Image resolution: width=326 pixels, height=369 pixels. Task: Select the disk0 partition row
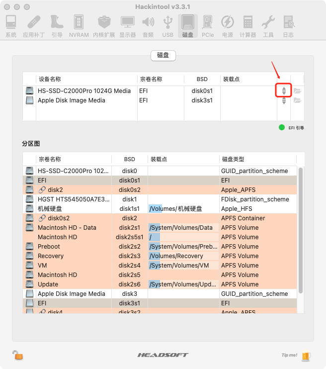160,171
